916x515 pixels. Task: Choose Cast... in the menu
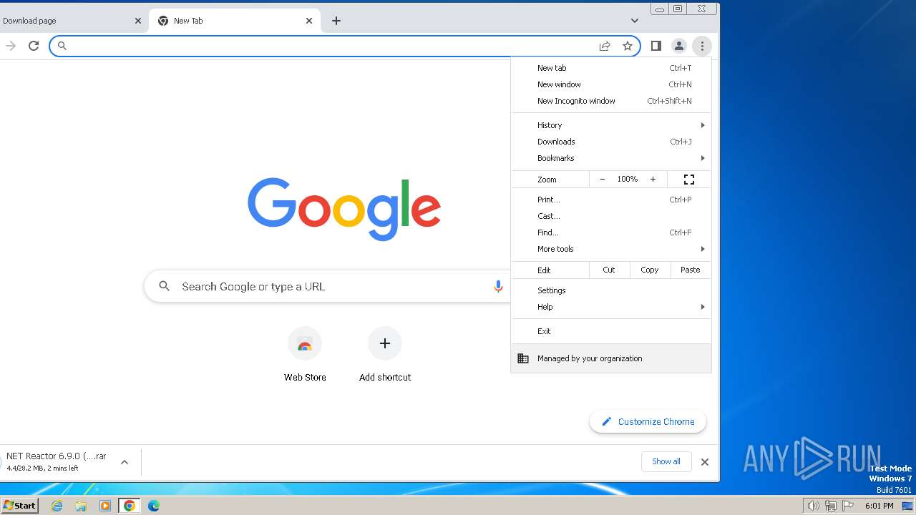click(x=611, y=216)
